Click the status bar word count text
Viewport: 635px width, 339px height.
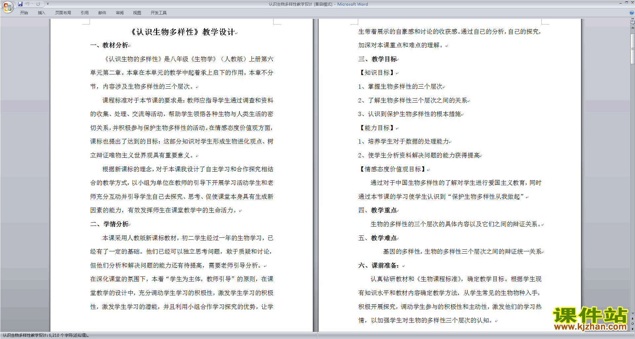pos(46,335)
